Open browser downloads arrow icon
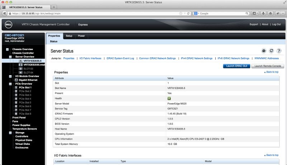The image size is (287, 165). coord(263,13)
